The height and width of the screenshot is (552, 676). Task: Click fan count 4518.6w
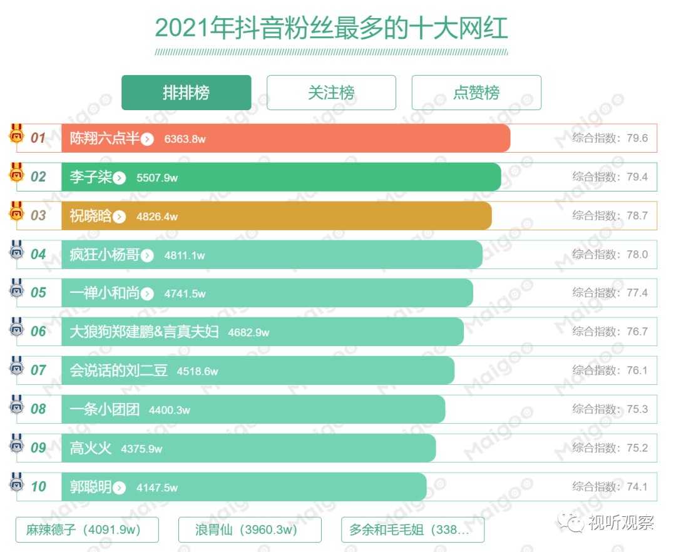click(x=197, y=372)
